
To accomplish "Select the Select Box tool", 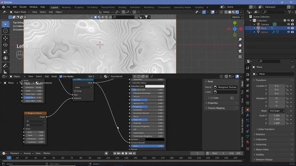I will tap(5, 24).
